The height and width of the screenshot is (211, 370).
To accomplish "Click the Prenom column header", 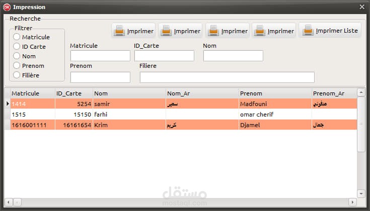I will coord(275,93).
